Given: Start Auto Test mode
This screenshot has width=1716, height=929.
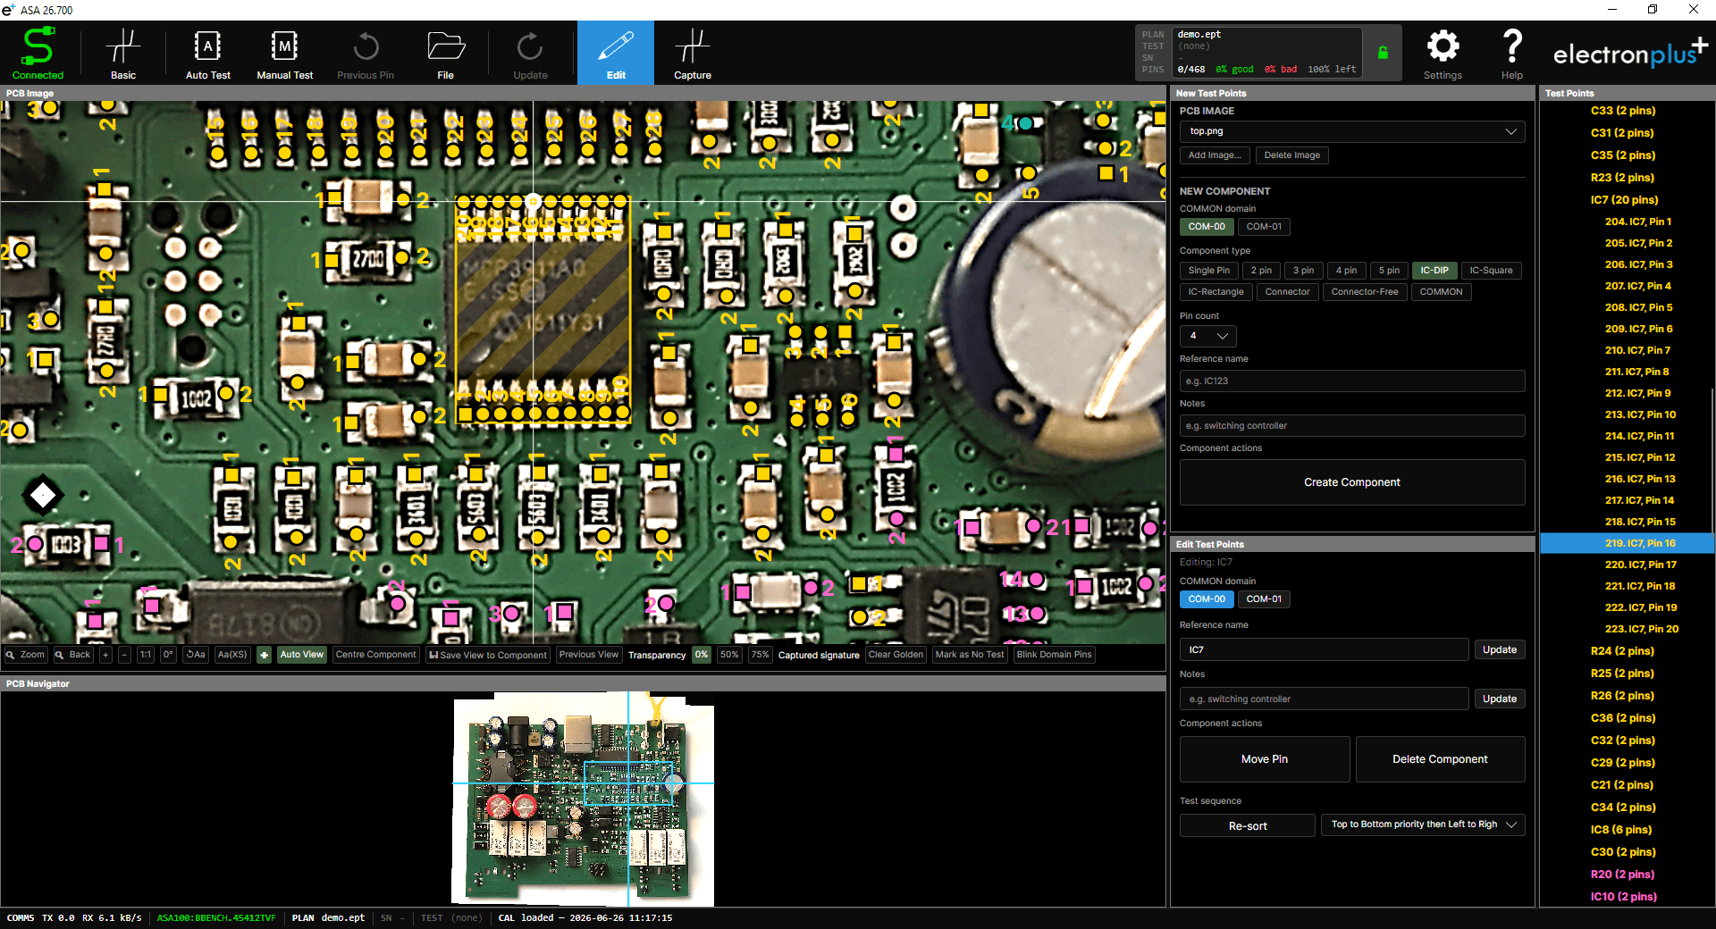Looking at the screenshot, I should coord(208,54).
